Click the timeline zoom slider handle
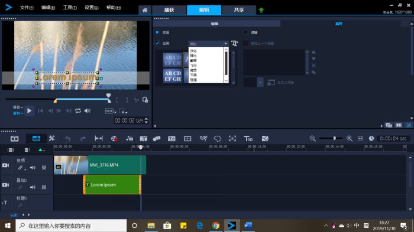The image size is (414, 232). [335, 138]
